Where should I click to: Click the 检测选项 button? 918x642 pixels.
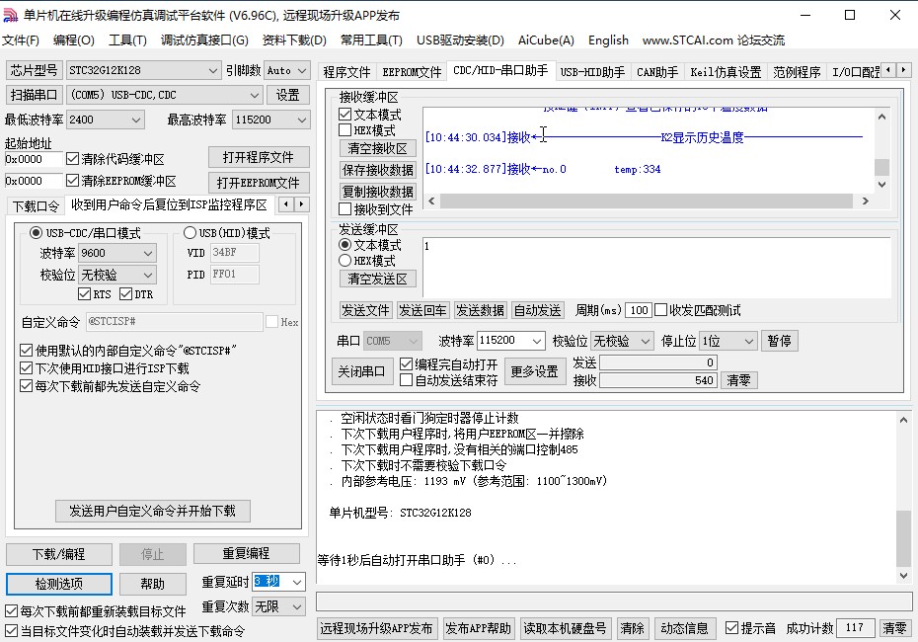point(59,584)
